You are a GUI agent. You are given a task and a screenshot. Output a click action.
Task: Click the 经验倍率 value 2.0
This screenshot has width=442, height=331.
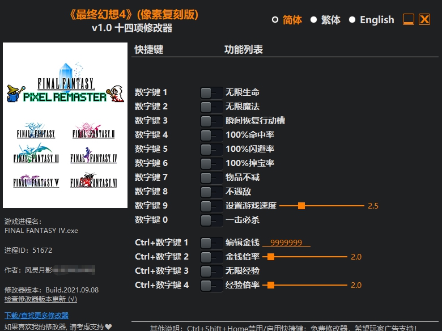(356, 285)
